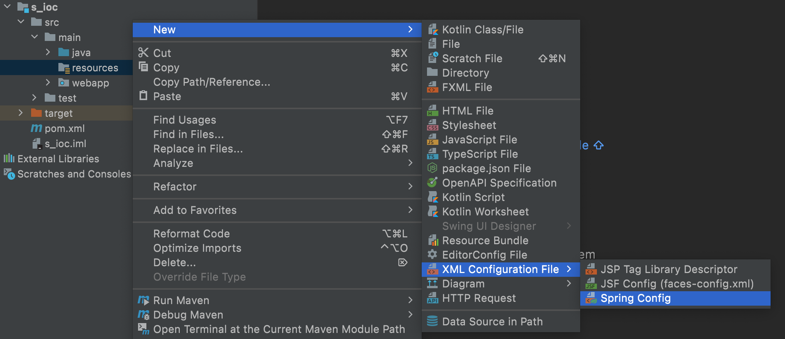This screenshot has width=785, height=339.
Task: Choose Copy Path/Reference from context menu
Action: pos(212,82)
